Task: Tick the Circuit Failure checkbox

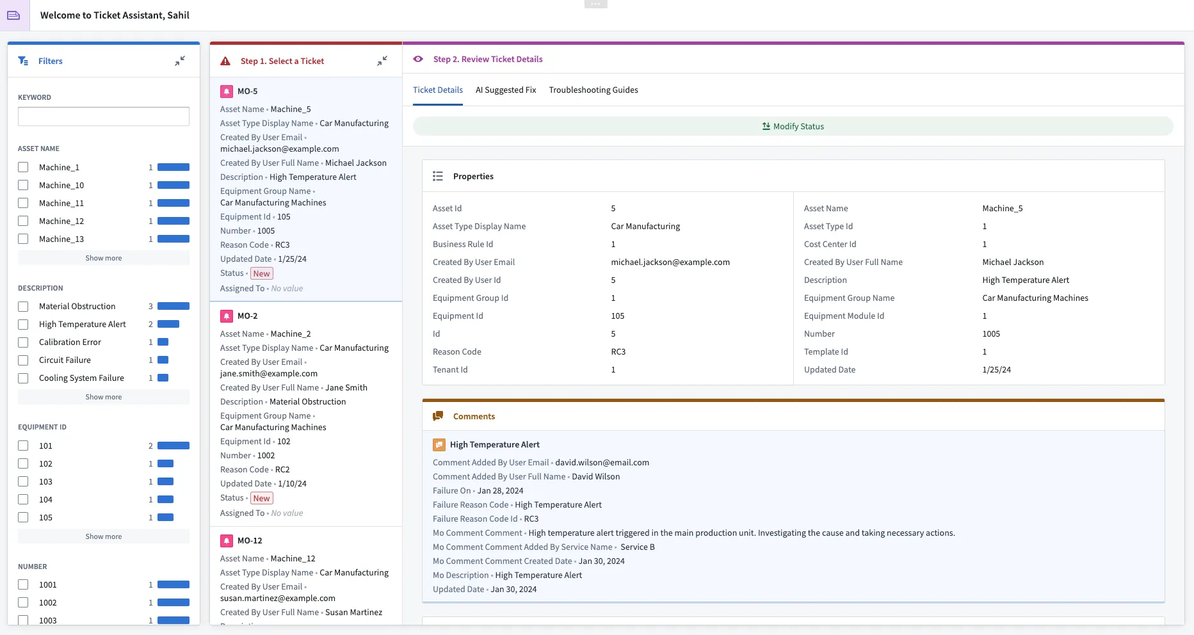Action: tap(23, 360)
